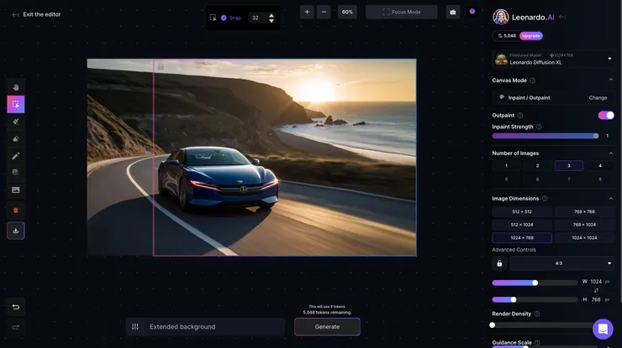Click the Generate button
Viewport: 622px width, 348px height.
tap(327, 326)
